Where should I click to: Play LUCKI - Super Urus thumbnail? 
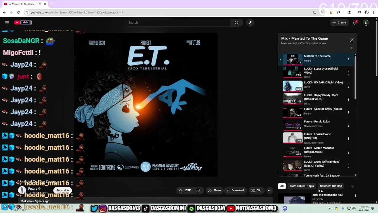click(293, 72)
